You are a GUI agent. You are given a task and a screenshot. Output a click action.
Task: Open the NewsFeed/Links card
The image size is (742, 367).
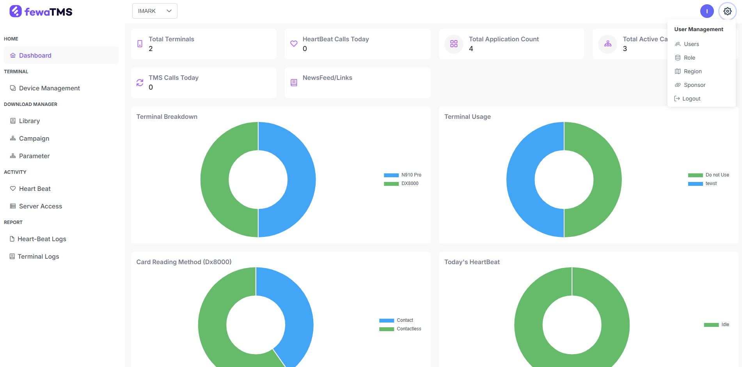(357, 83)
